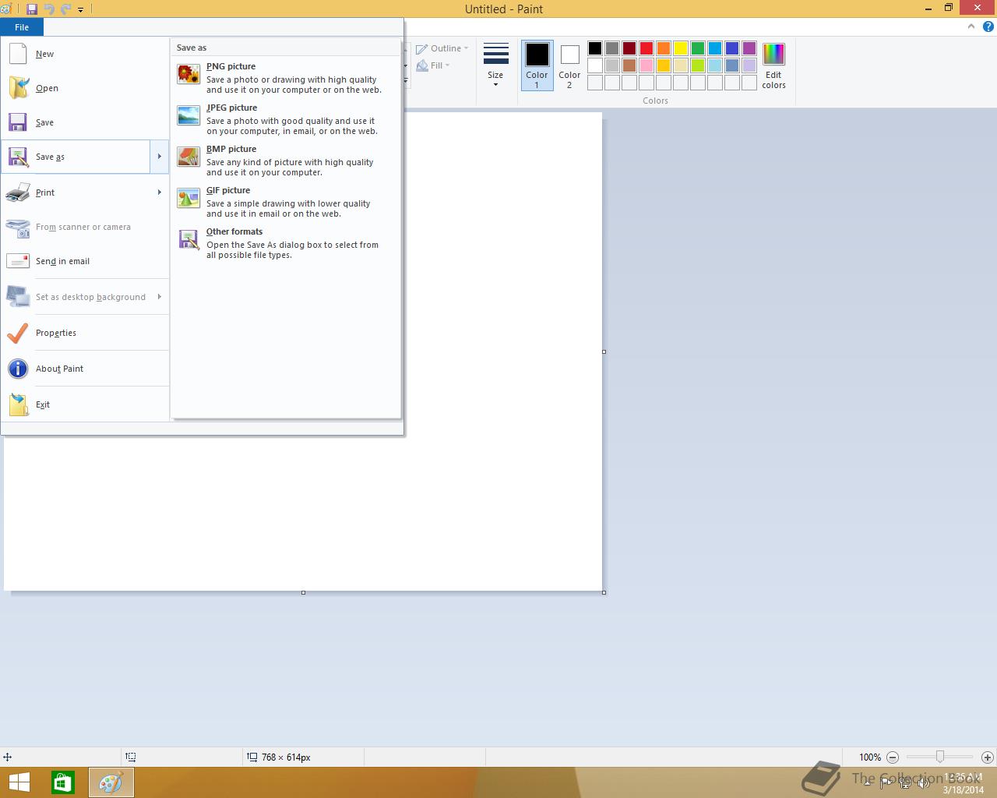Click the PNG picture flower icon
The width and height of the screenshot is (997, 798).
tap(188, 74)
